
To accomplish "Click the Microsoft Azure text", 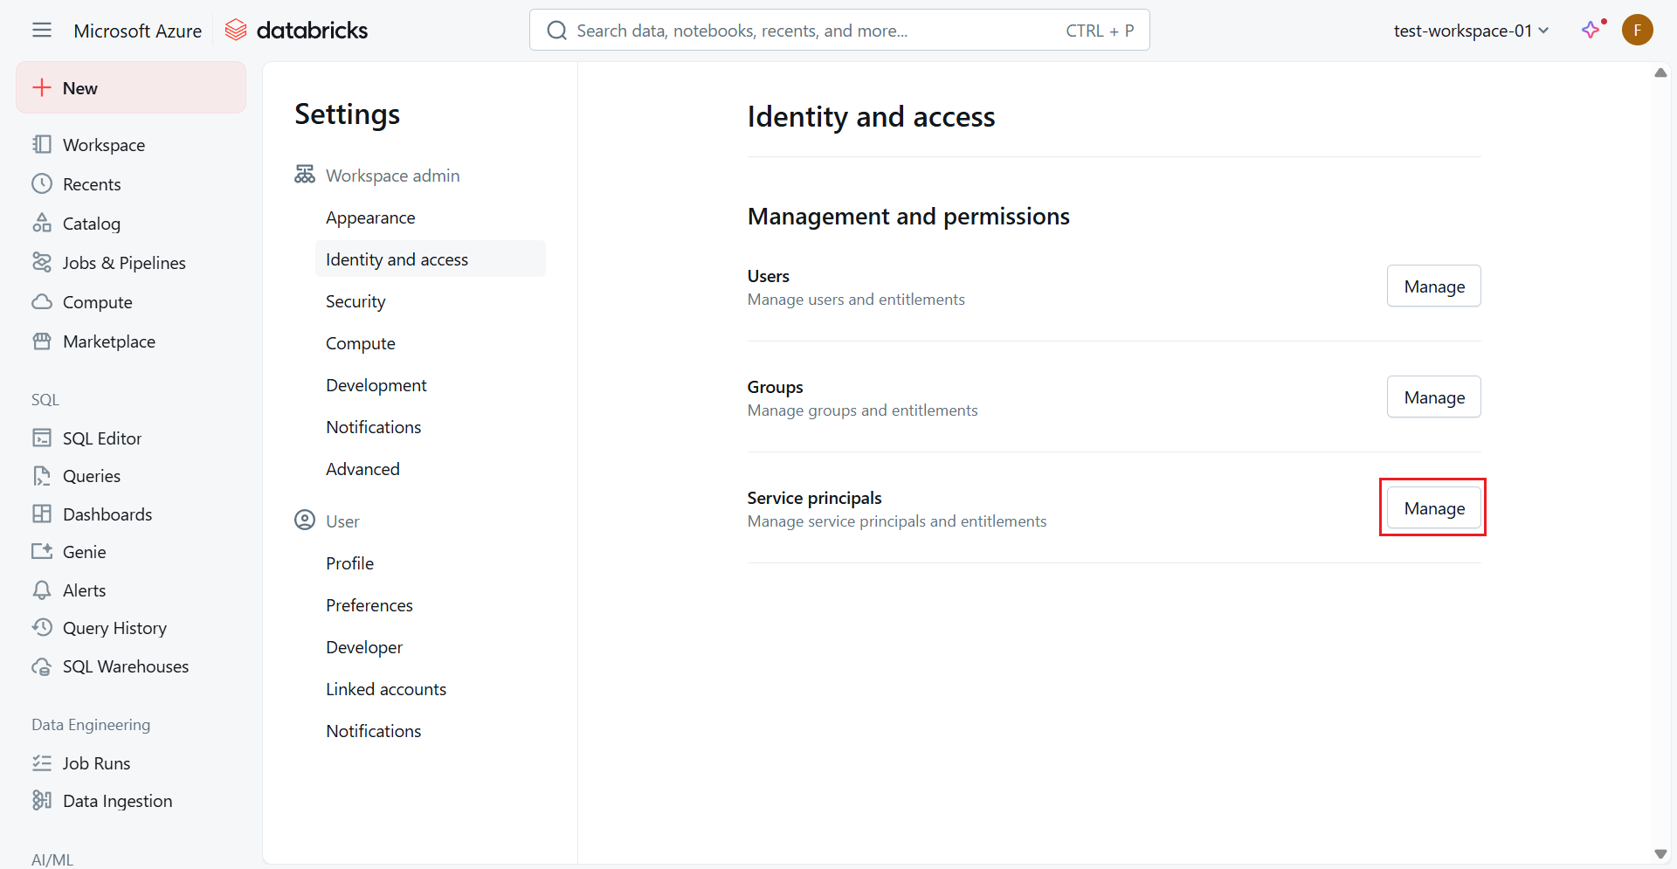I will (138, 31).
